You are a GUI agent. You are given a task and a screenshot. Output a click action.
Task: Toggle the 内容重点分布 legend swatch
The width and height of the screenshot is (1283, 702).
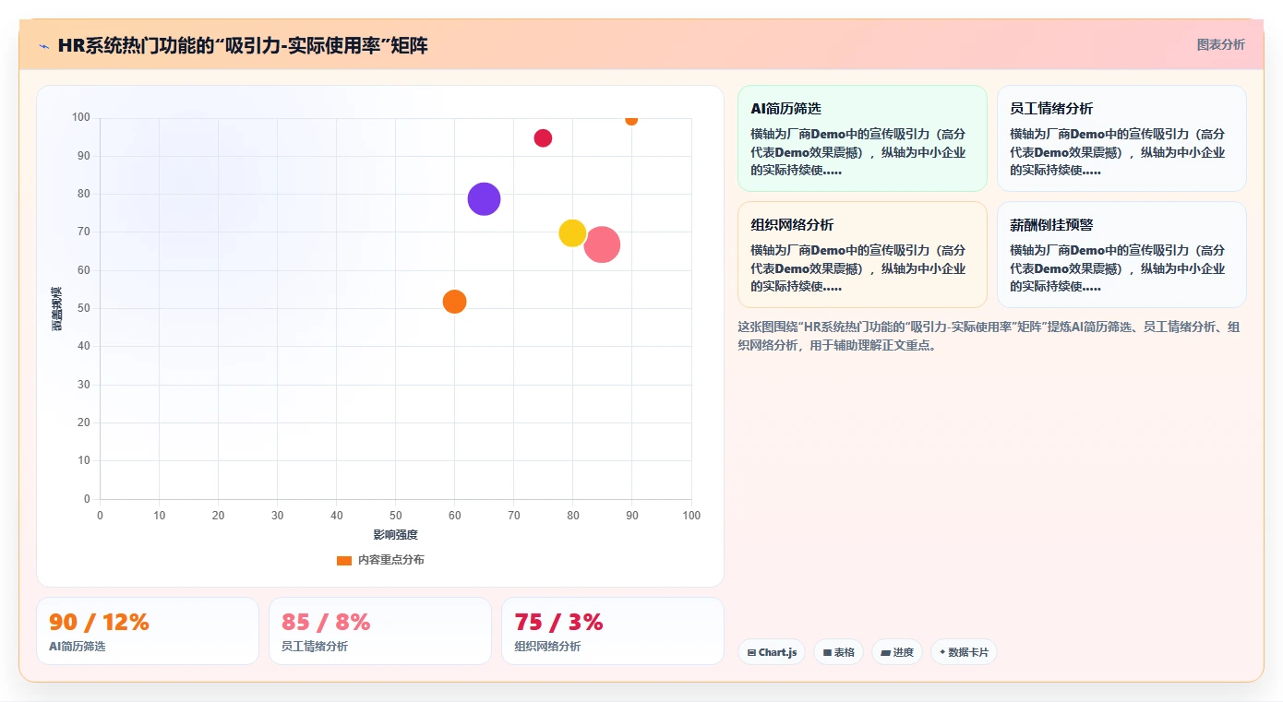(x=344, y=560)
